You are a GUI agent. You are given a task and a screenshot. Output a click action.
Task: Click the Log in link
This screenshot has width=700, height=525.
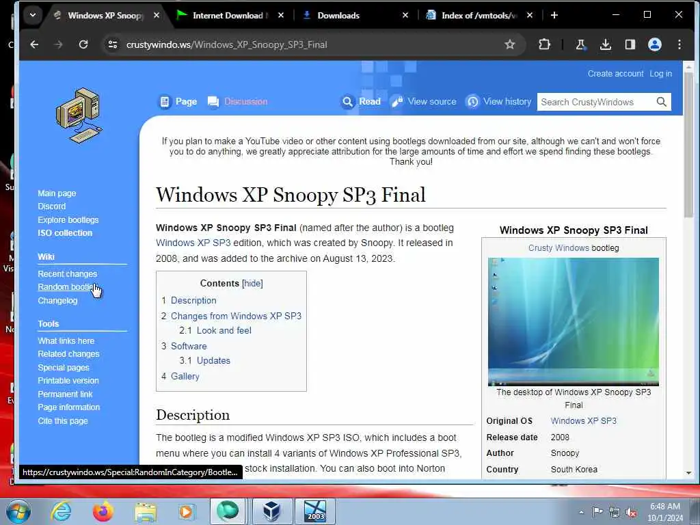click(x=660, y=74)
